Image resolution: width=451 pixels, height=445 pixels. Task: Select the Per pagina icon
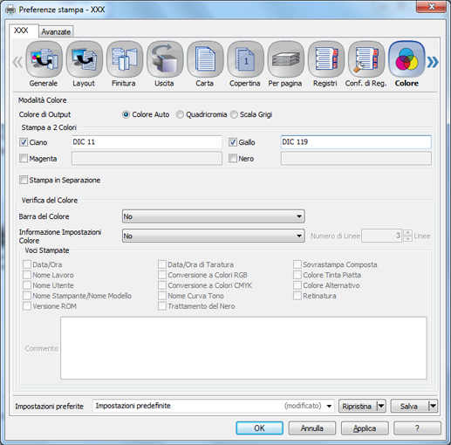click(285, 59)
